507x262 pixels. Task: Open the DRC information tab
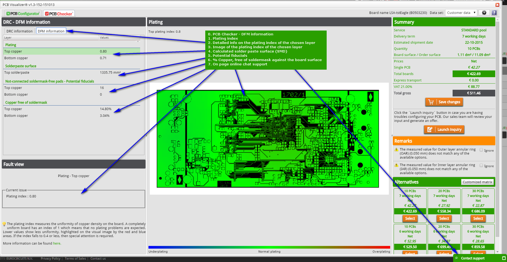pos(19,31)
